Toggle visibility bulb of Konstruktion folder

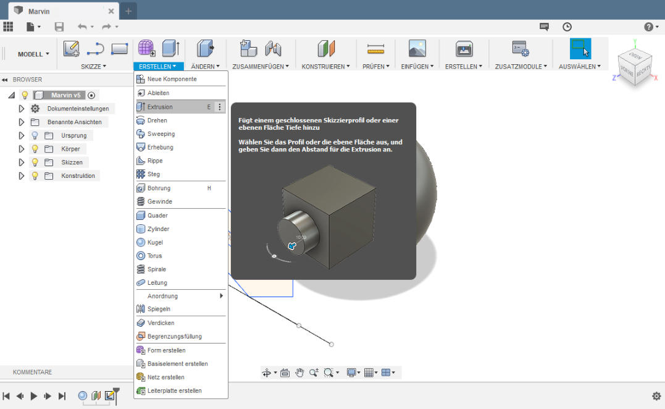[x=35, y=175]
